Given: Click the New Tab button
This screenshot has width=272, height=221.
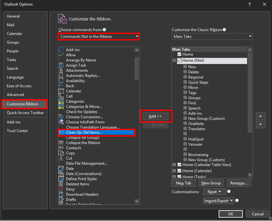Looking at the screenshot, I should coord(184,183).
